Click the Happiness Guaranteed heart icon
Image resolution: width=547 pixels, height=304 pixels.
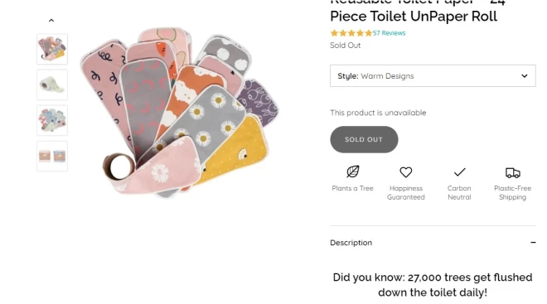pos(406,171)
